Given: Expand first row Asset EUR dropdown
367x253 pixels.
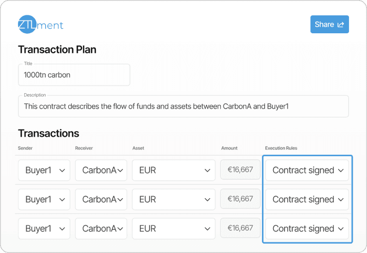Looking at the screenshot, I should click(173, 171).
